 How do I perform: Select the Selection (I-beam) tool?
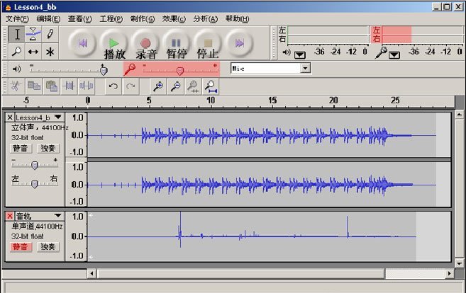coord(16,35)
